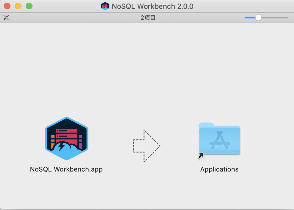Click the small NoSQL Workbench icon in title bar
Image resolution: width=294 pixels, height=210 pixels.
point(105,6)
